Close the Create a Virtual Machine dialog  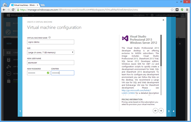tap(163, 20)
